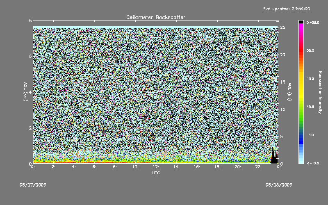Pick the black top segment of the colorbar

point(301,22)
